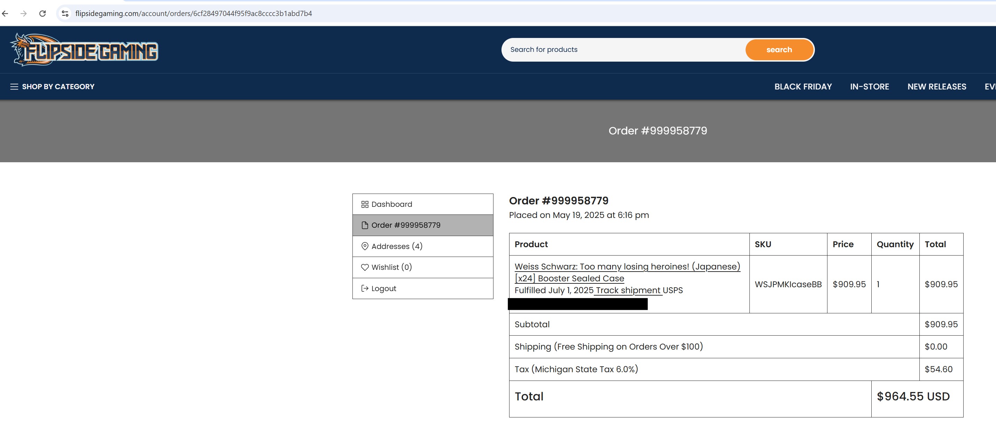Select Order #999958779 sidebar entry

tap(422, 225)
